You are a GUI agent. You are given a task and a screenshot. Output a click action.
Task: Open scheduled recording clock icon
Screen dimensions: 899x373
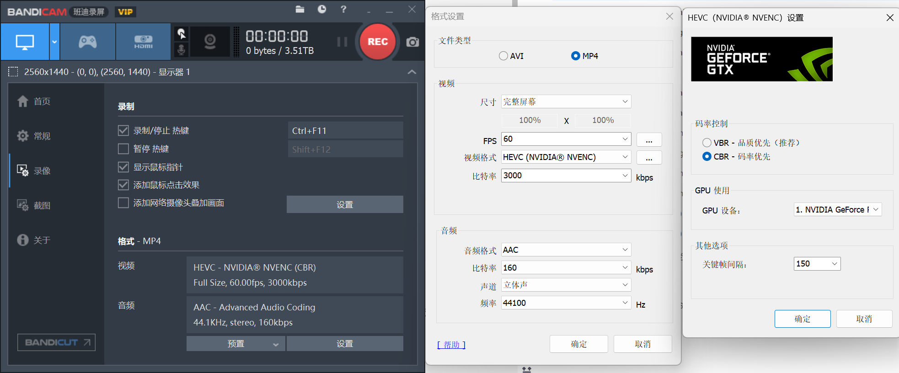(x=322, y=9)
